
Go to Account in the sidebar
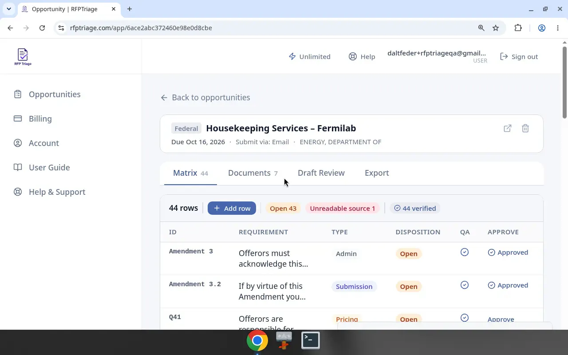point(36,143)
